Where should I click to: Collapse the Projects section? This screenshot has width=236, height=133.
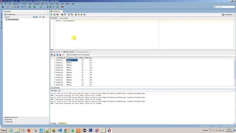4,17
